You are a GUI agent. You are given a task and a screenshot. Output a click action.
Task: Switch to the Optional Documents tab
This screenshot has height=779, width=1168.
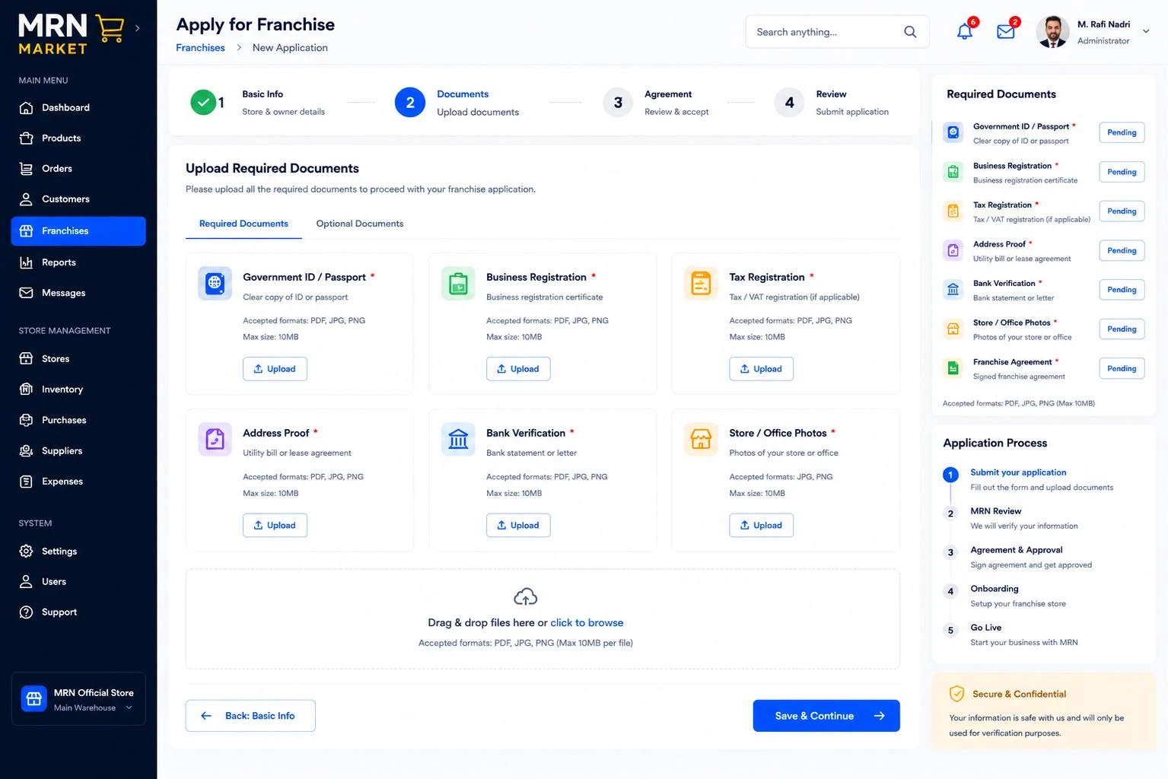click(360, 224)
